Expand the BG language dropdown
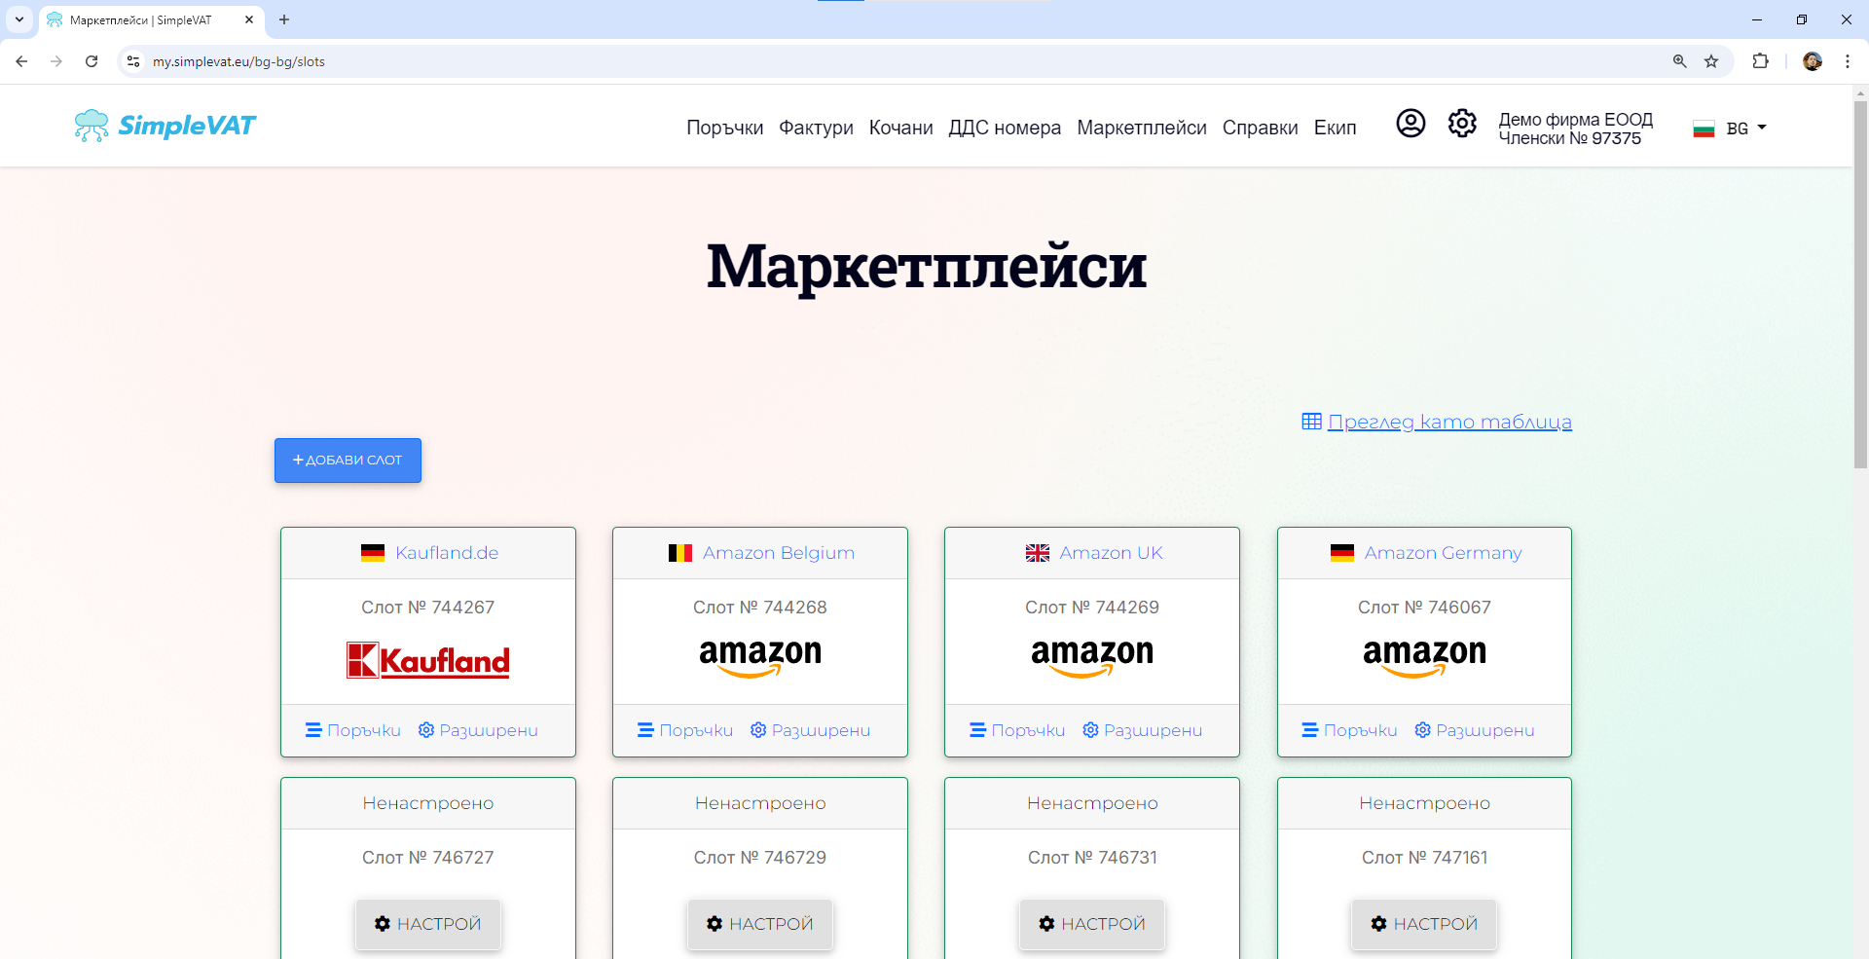 point(1746,129)
